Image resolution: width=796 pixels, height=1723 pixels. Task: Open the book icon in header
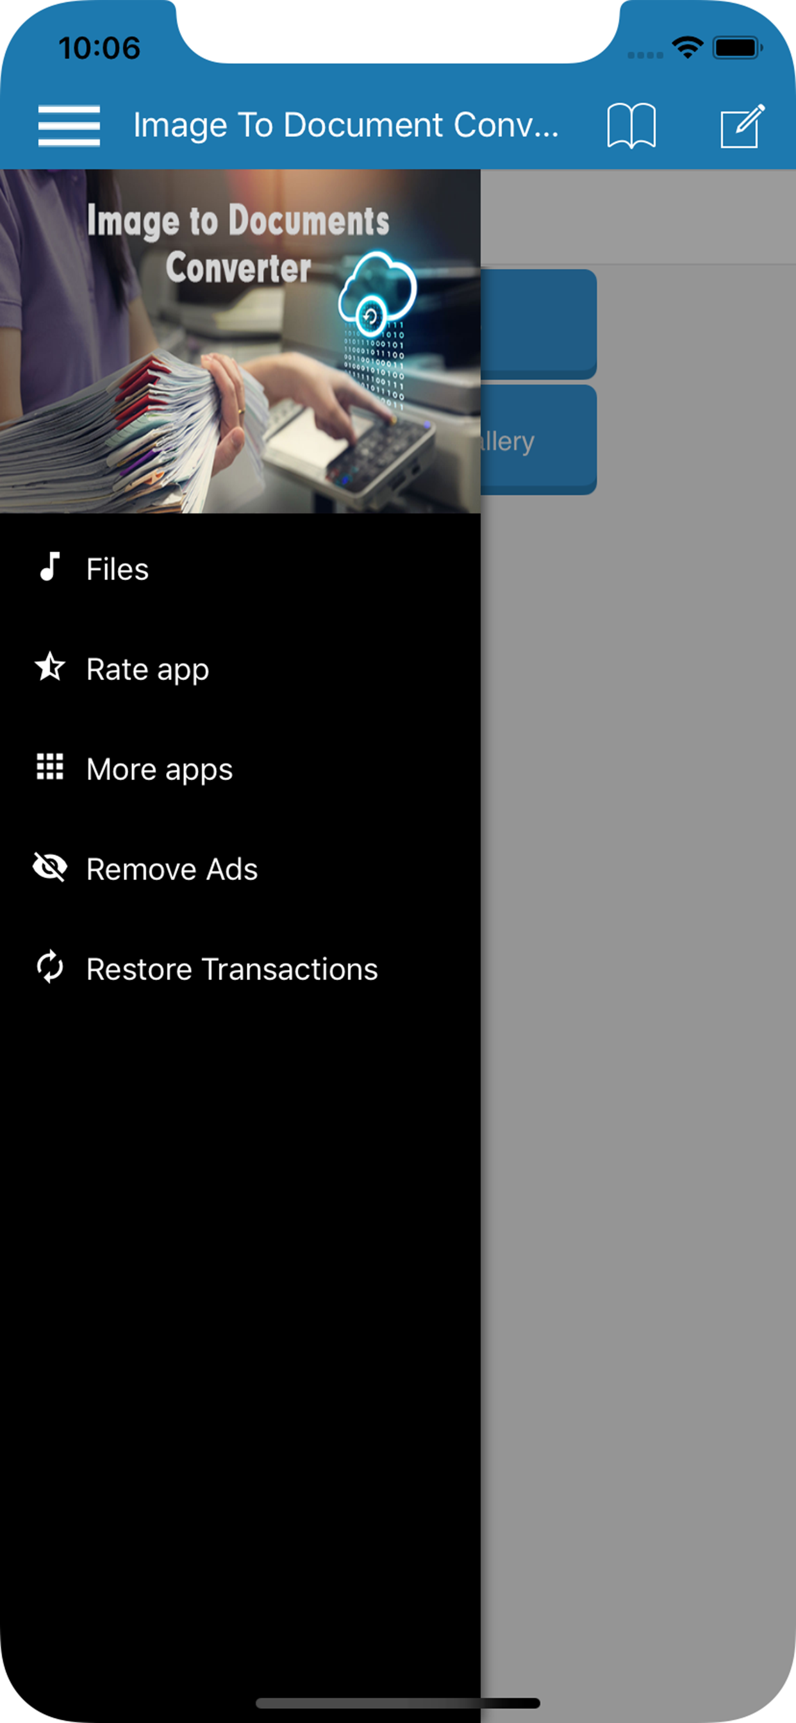pyautogui.click(x=631, y=126)
